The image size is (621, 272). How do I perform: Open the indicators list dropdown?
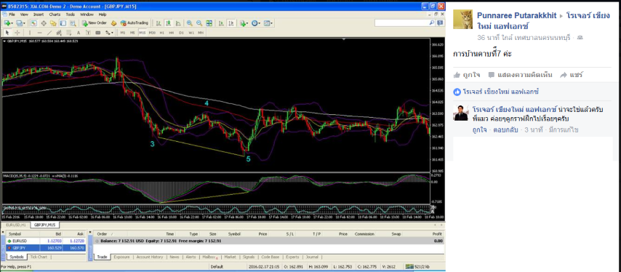(x=247, y=23)
